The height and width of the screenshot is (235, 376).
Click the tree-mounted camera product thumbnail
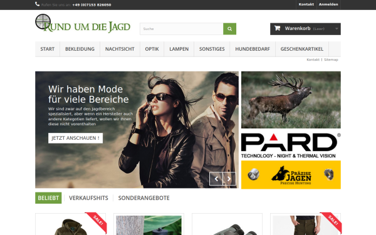[x=149, y=226]
